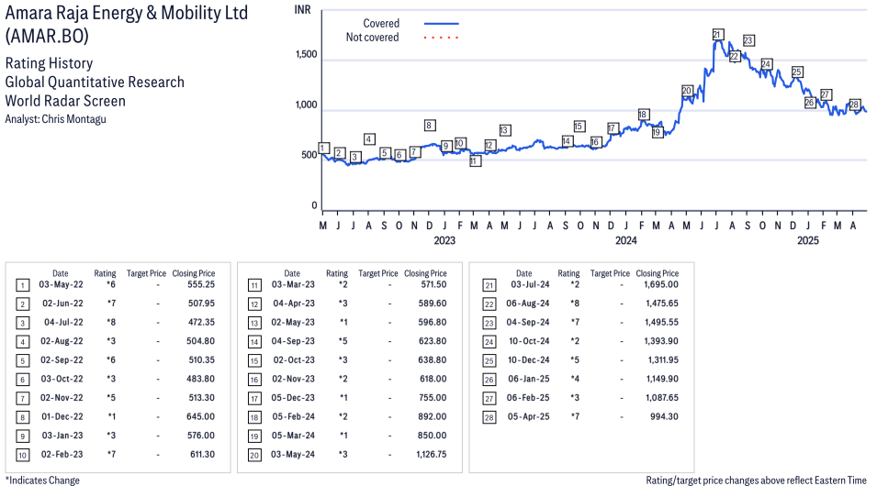The width and height of the screenshot is (877, 486).
Task: Click the Amara Raja Energy & Mobility title
Action: (x=127, y=13)
